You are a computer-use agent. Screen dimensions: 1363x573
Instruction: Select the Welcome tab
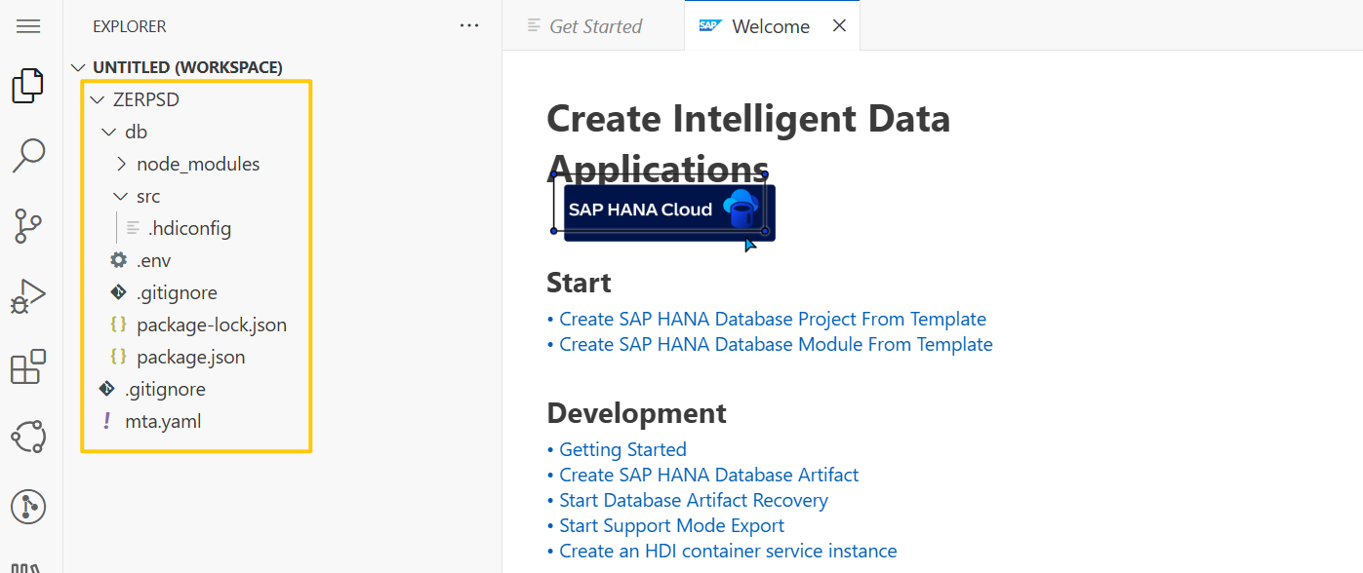(x=771, y=26)
